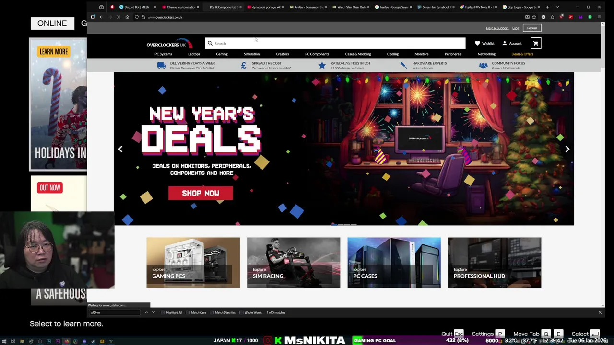Viewport: 614px width, 345px height.
Task: Open the PC Components menu
Action: point(317,54)
